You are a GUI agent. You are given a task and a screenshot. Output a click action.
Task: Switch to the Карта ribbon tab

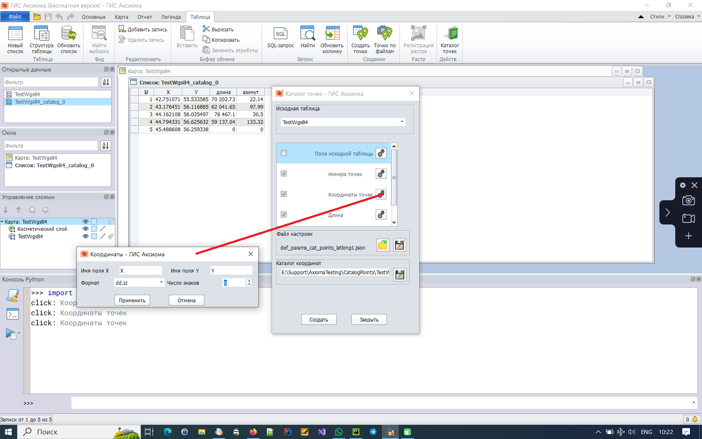(121, 17)
